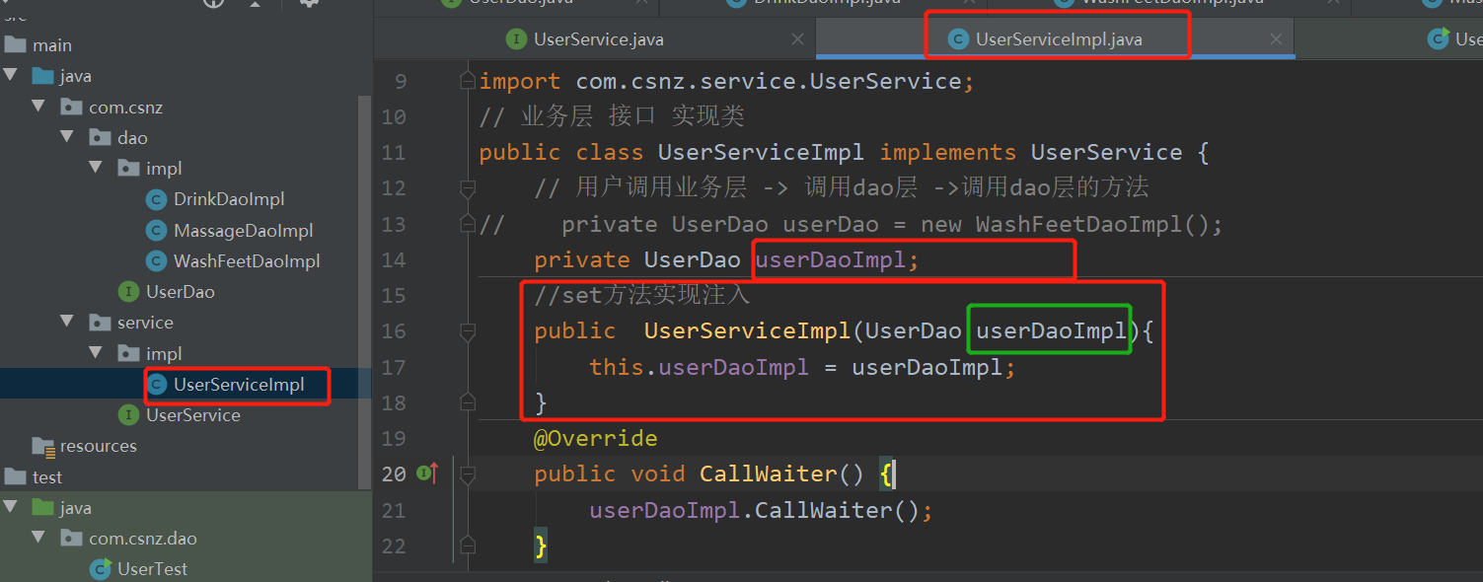Collapse impl folder under service
Screen dimensions: 1483x582
[x=96, y=353]
